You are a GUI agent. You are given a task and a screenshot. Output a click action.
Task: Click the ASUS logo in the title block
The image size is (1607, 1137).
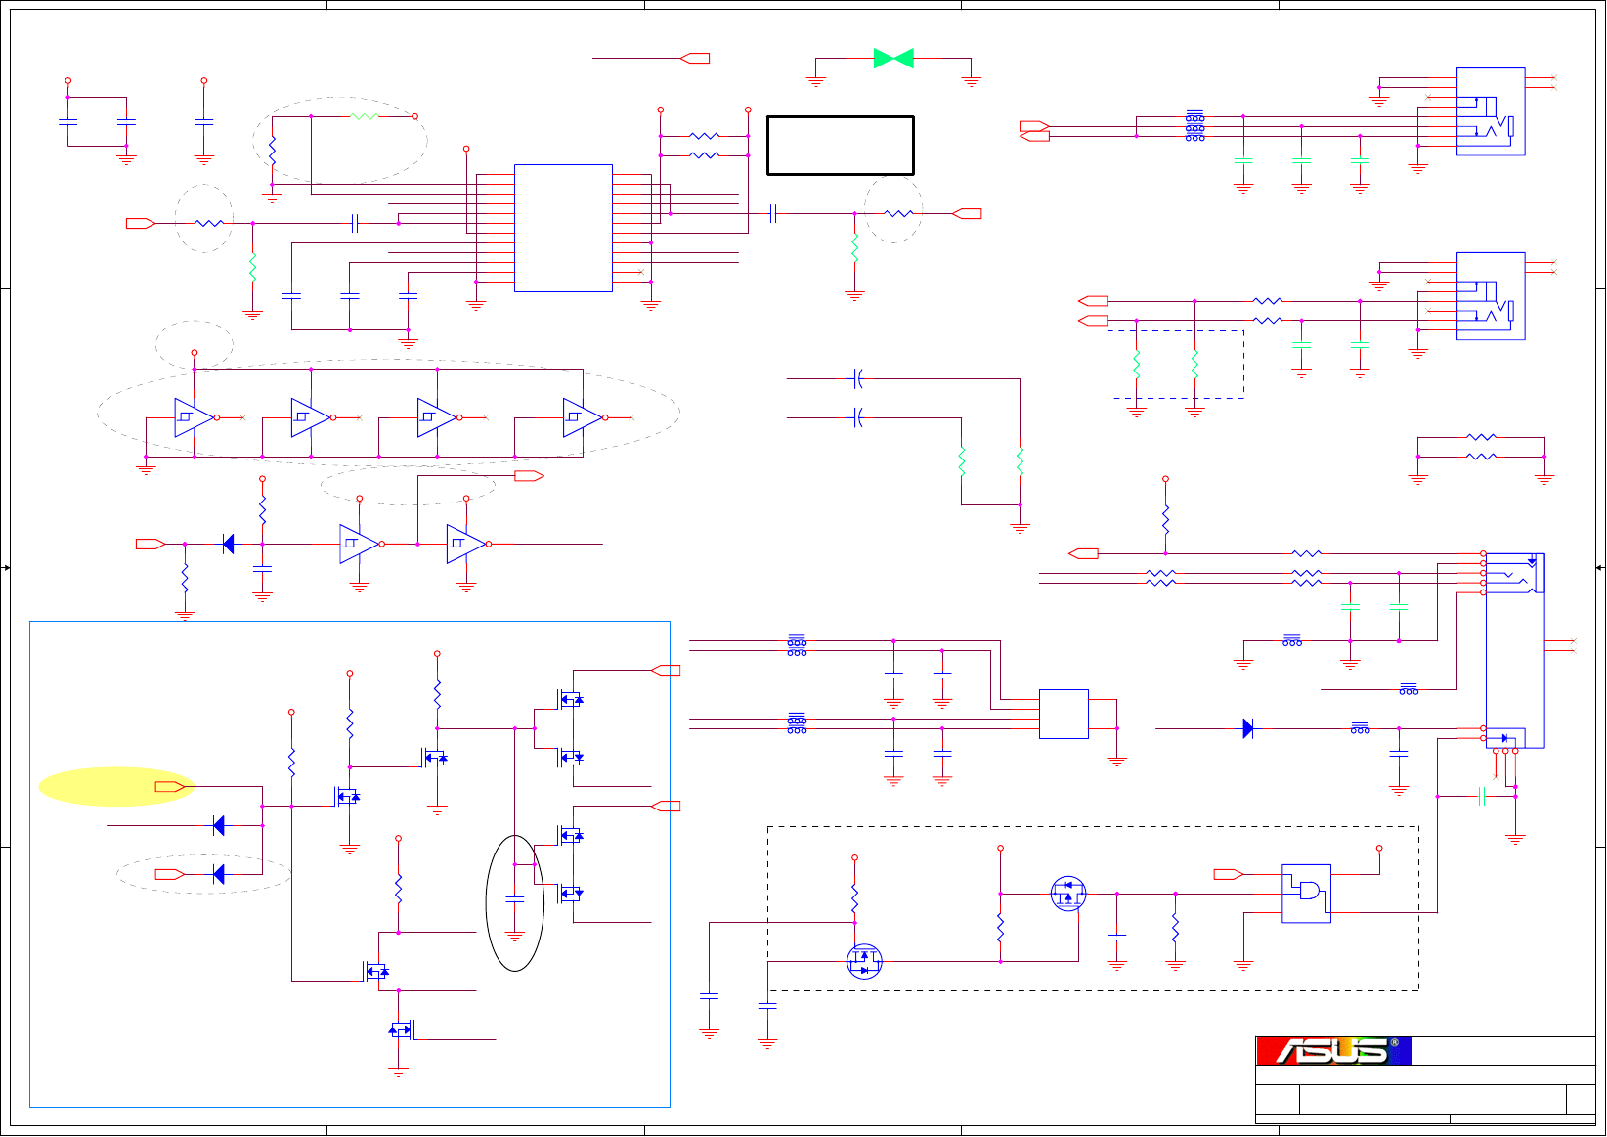coord(1333,1051)
